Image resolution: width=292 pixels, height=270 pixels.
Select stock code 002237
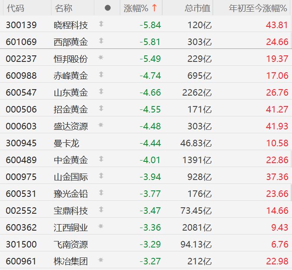(21, 59)
